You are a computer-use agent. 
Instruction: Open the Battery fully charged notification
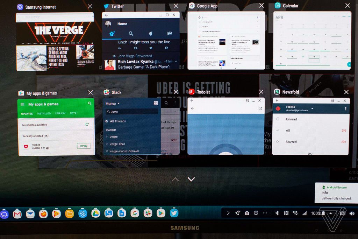pos(336,193)
